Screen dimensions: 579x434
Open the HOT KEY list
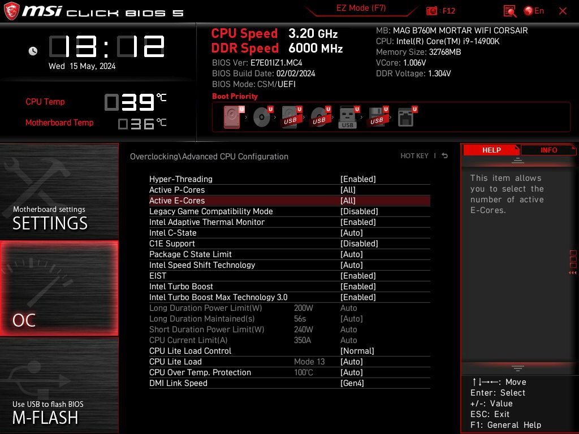(x=414, y=156)
